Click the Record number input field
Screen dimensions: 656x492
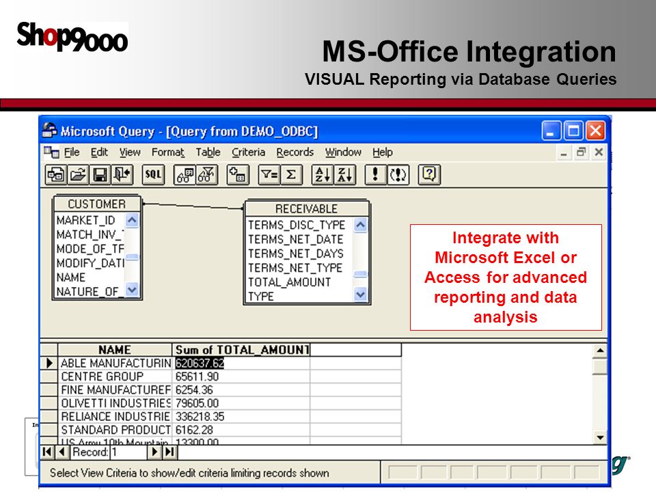tap(128, 452)
